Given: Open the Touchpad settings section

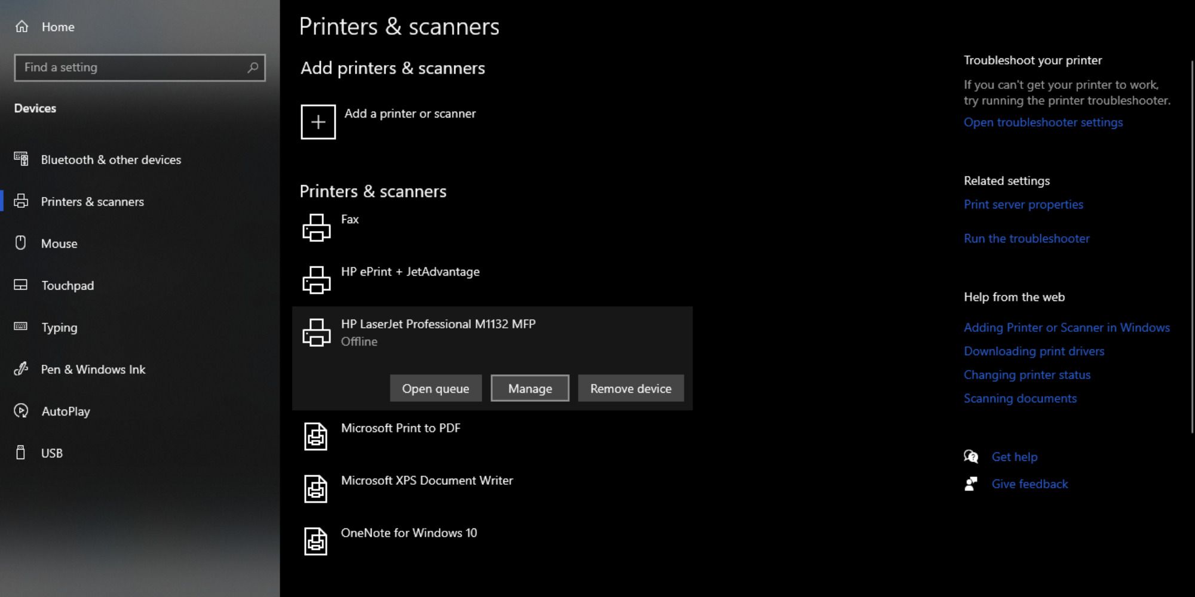Looking at the screenshot, I should pos(68,285).
